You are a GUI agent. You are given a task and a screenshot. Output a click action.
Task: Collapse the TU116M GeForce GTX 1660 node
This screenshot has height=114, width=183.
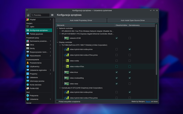click(x=60, y=45)
